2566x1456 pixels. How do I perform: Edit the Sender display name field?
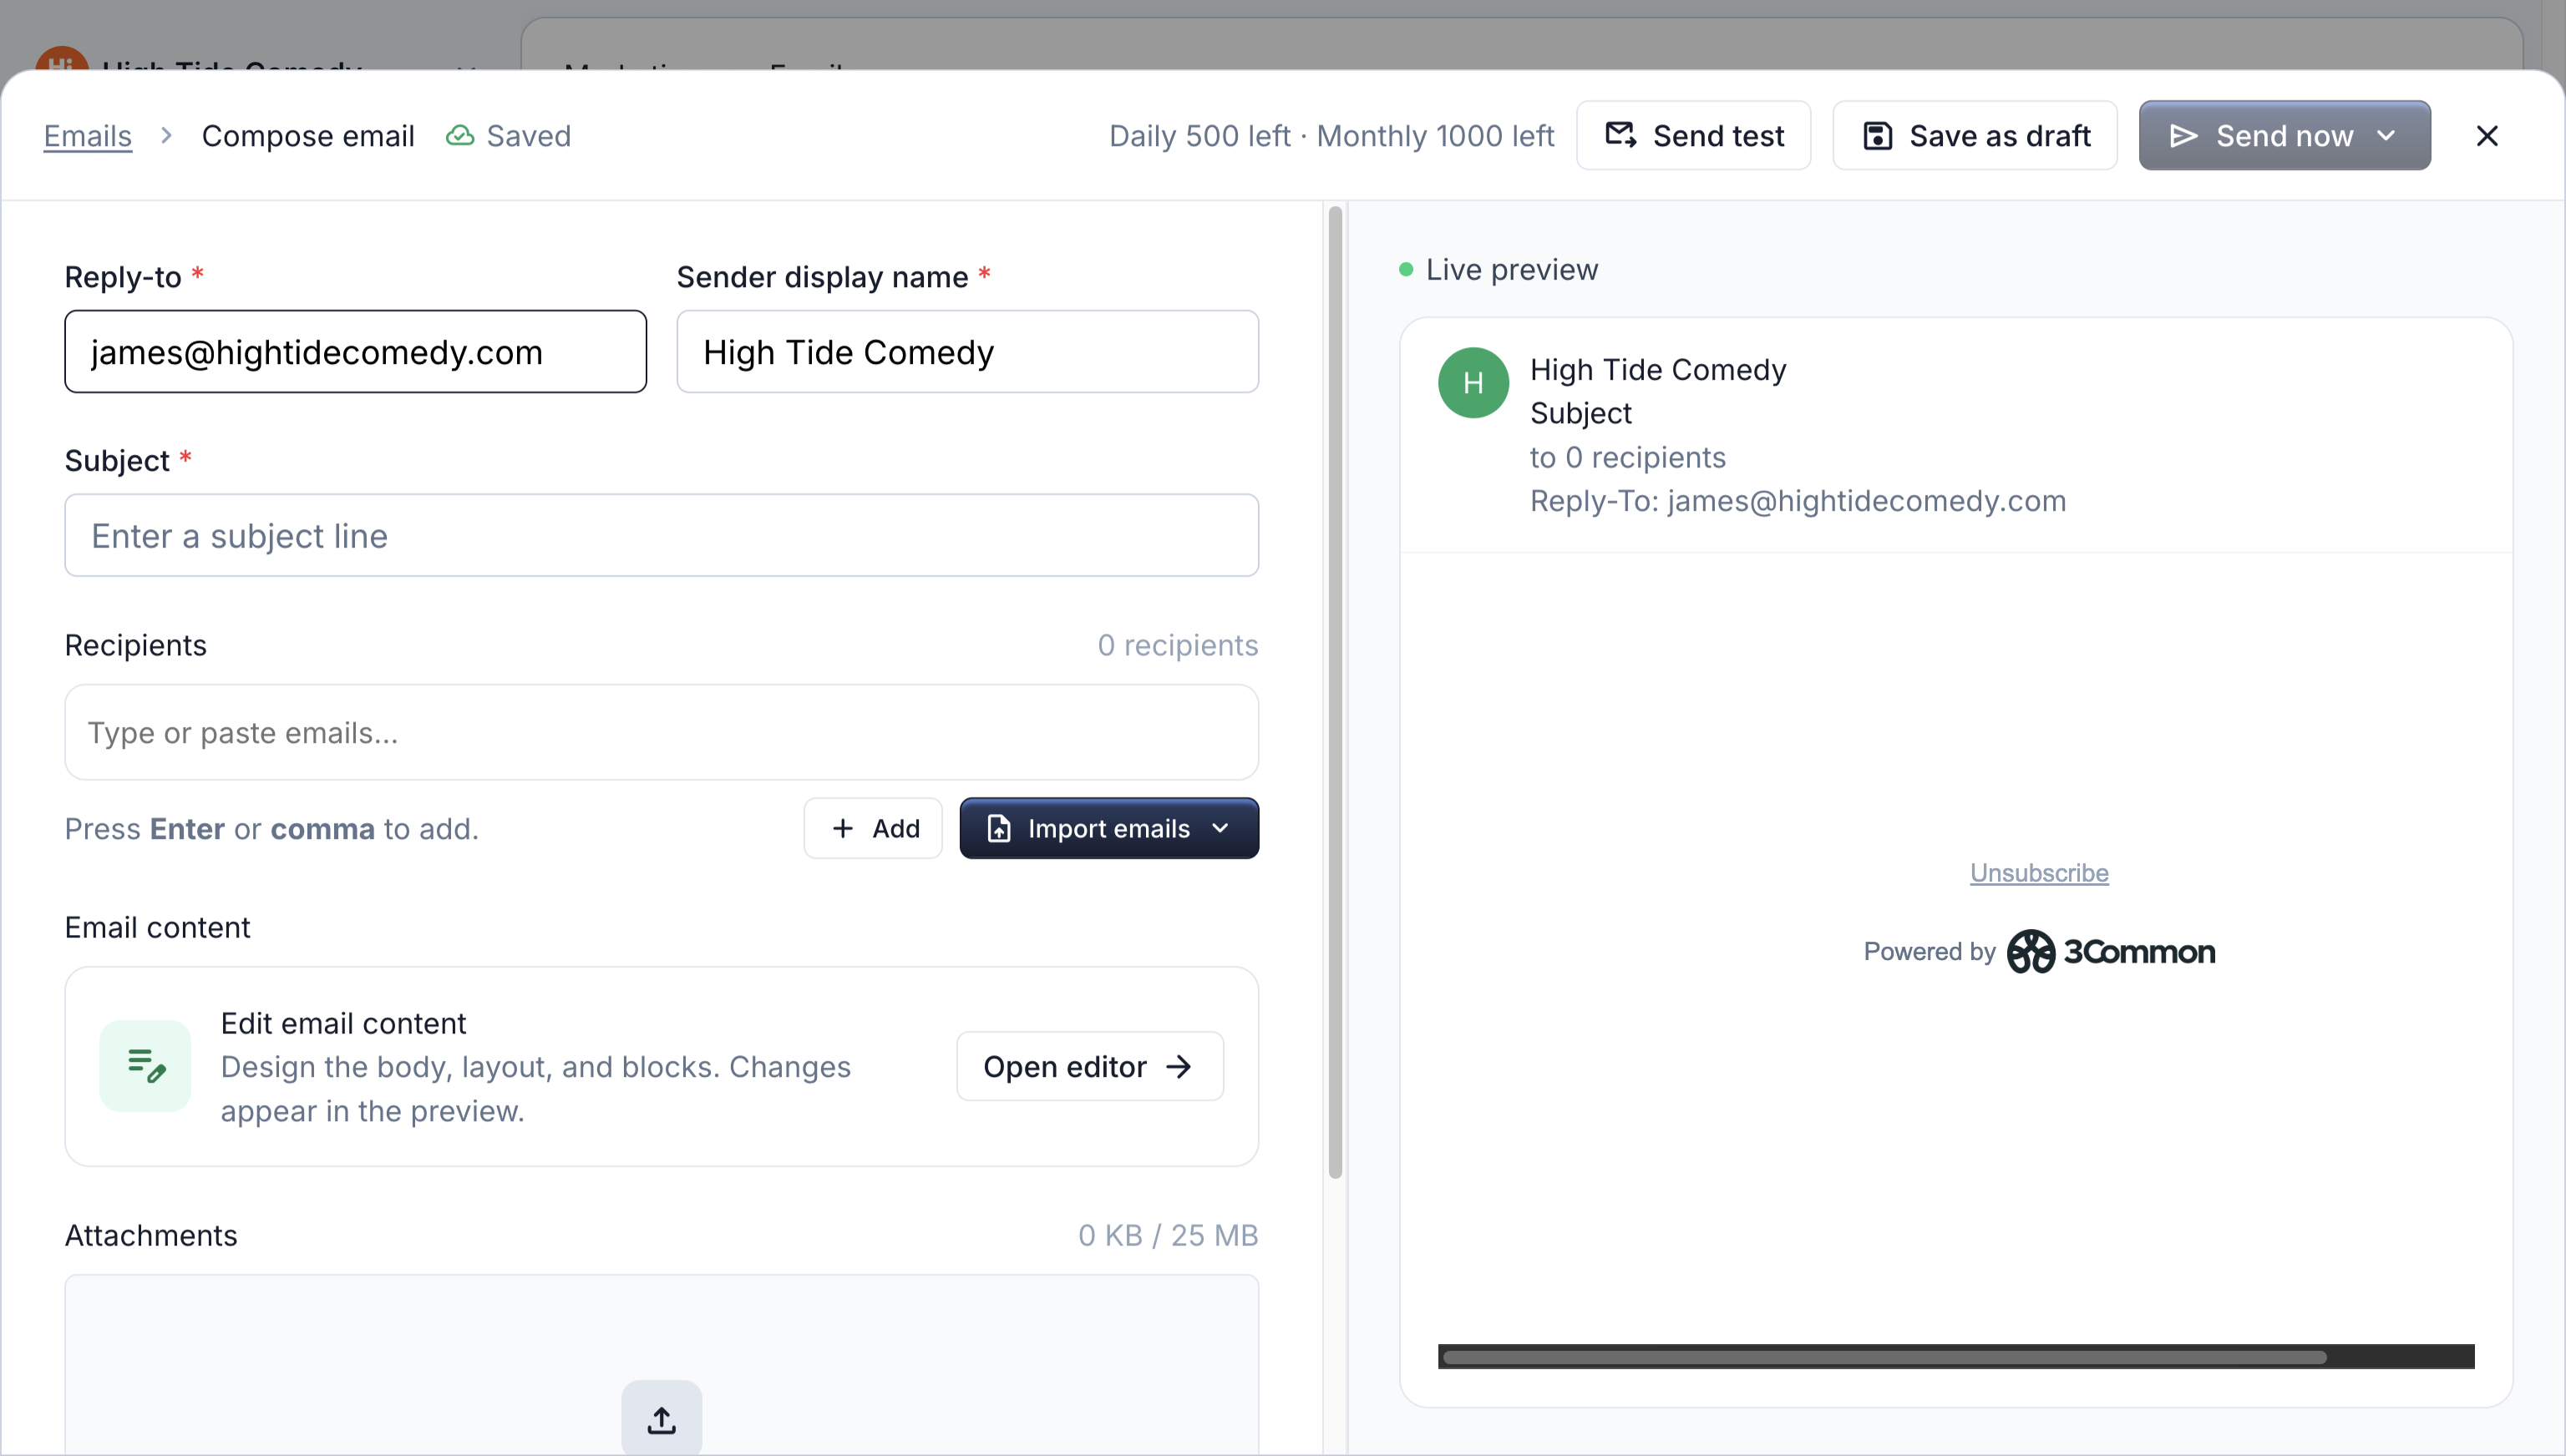pos(967,351)
